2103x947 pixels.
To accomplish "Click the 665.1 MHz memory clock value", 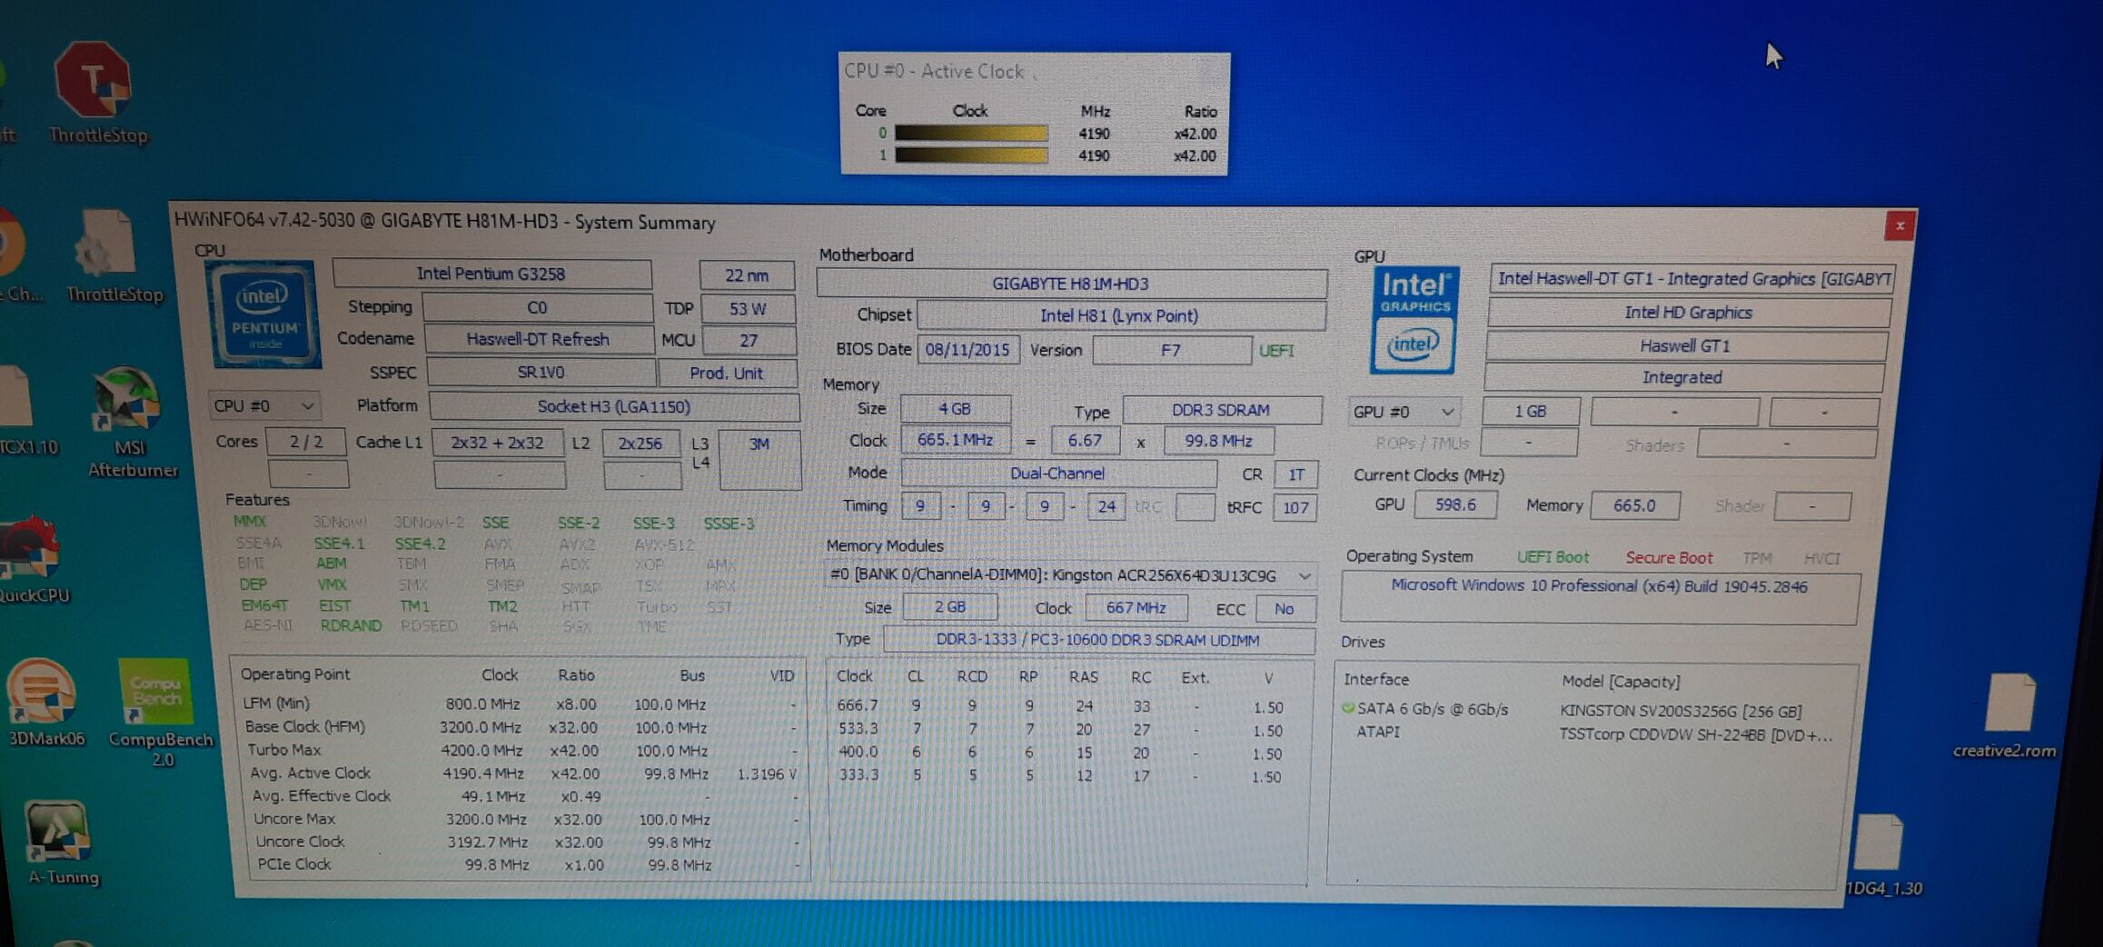I will 955,440.
